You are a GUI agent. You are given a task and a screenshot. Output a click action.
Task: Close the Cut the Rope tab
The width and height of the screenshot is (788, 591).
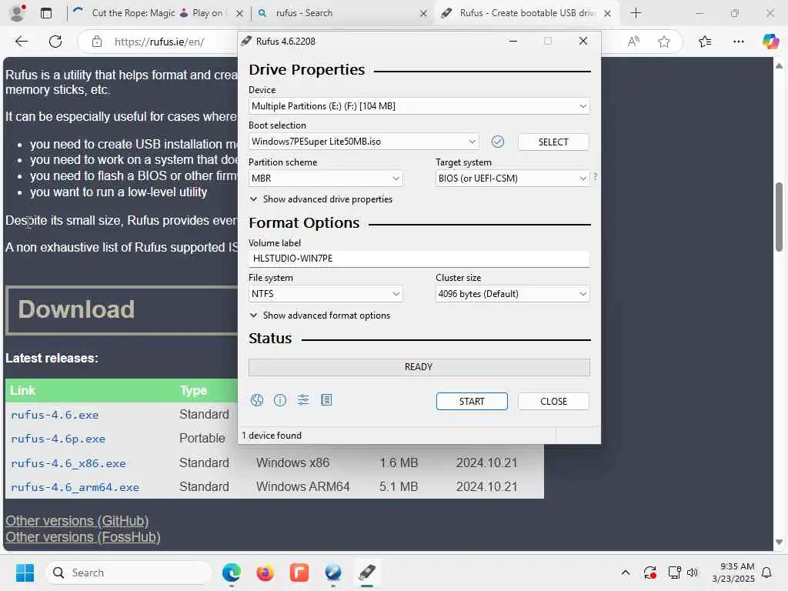[x=240, y=13]
